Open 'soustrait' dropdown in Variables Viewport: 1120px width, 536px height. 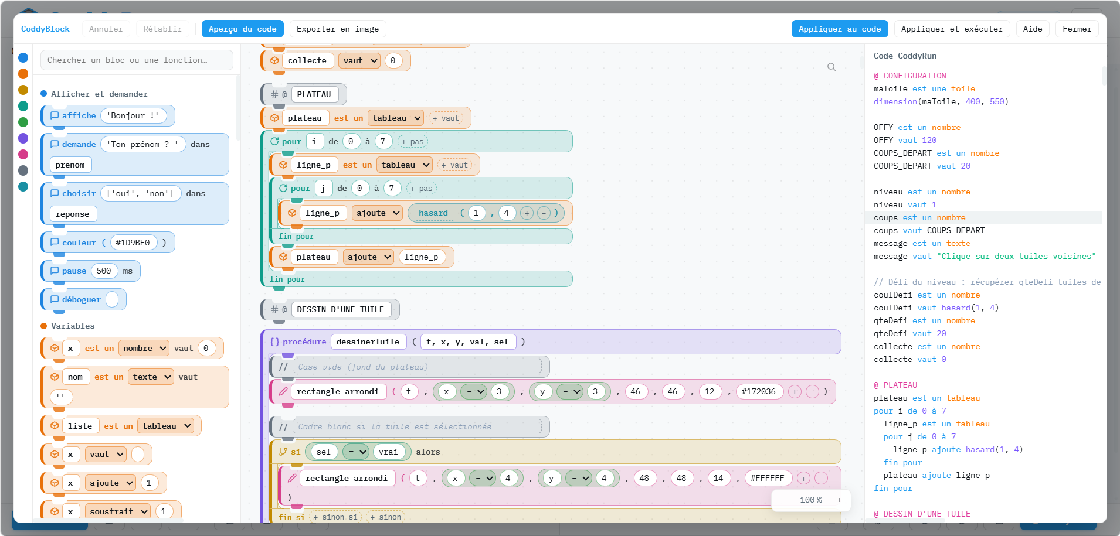(118, 511)
